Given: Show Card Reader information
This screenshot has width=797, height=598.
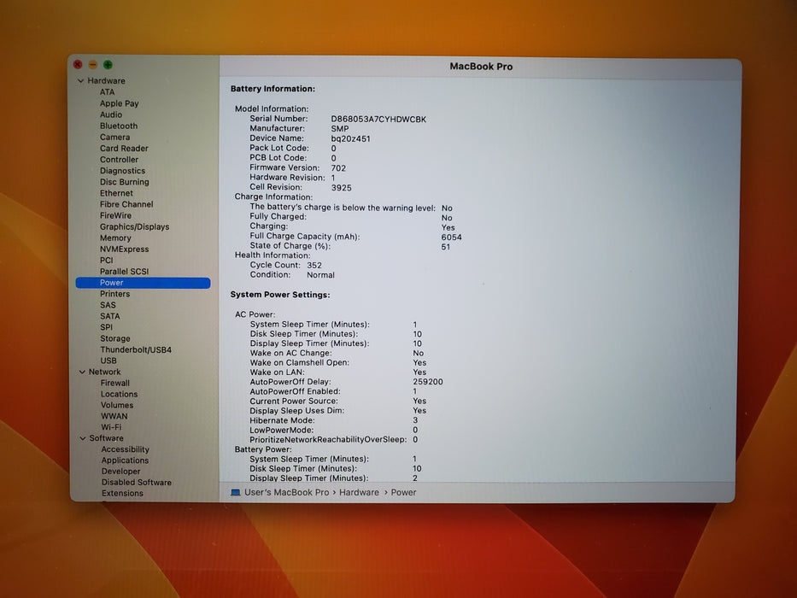Looking at the screenshot, I should [124, 148].
